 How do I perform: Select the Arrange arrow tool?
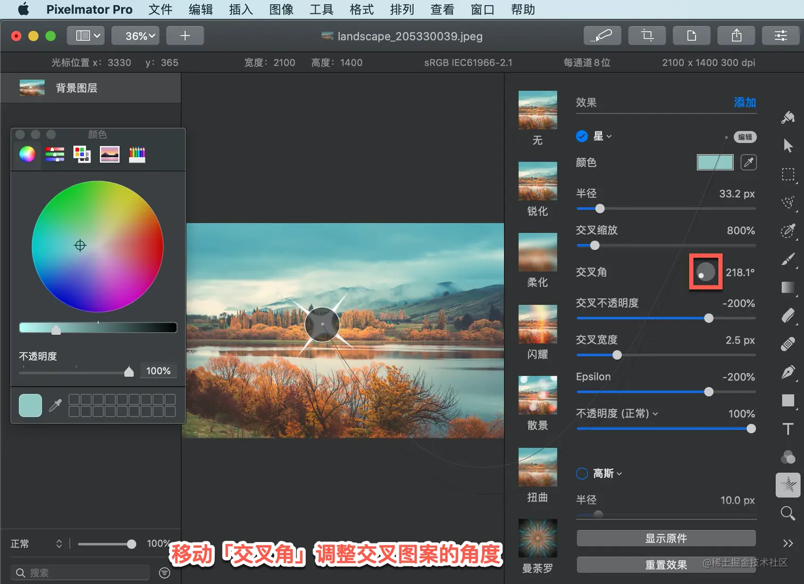[x=788, y=146]
